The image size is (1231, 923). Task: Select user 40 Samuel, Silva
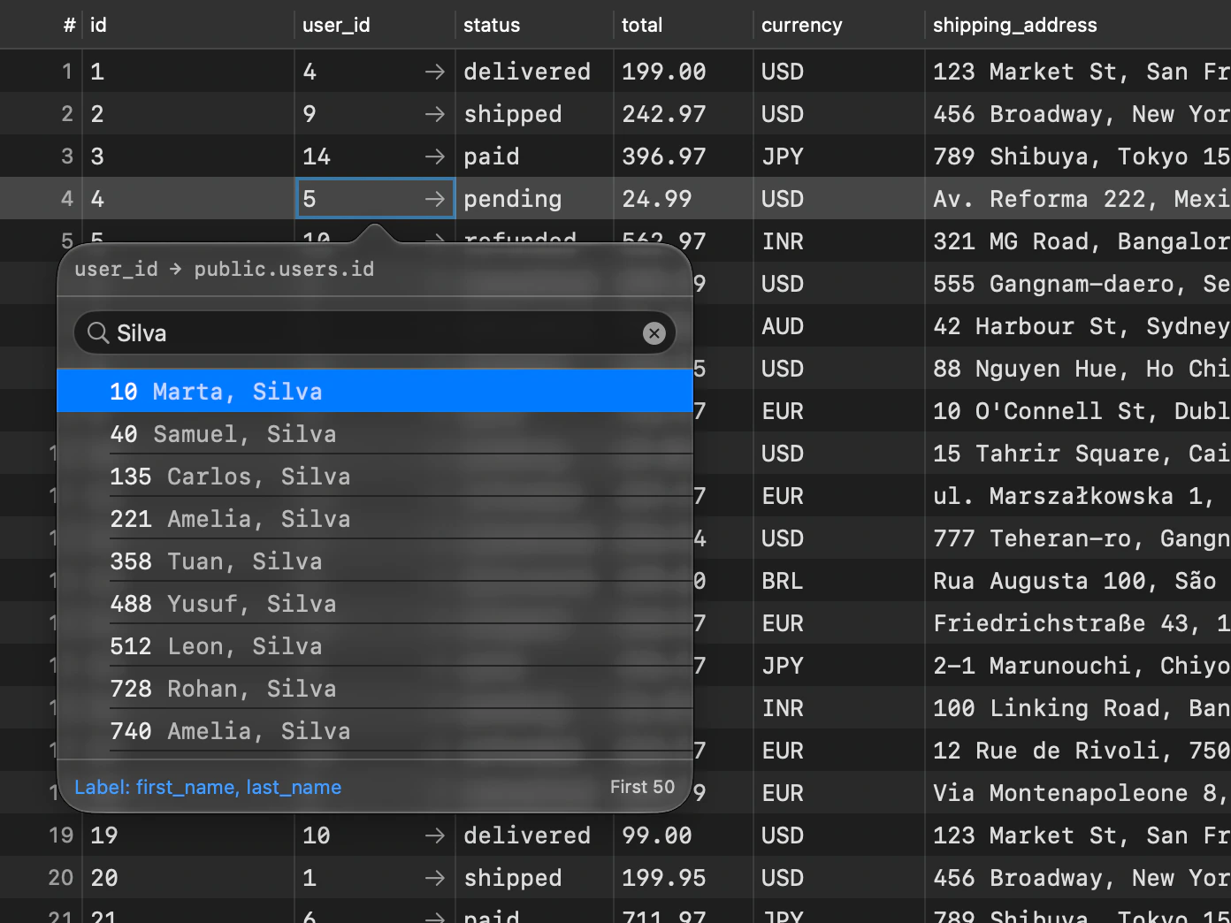[x=375, y=433]
